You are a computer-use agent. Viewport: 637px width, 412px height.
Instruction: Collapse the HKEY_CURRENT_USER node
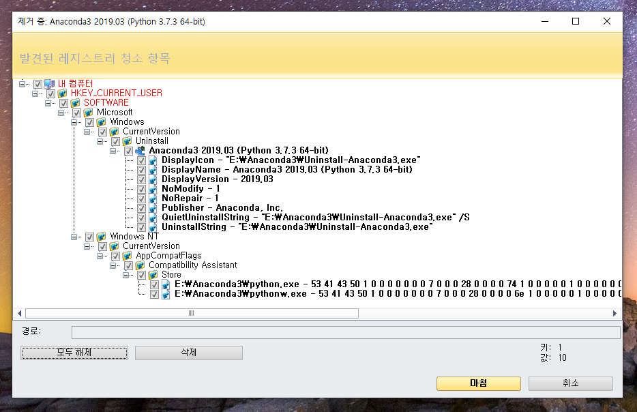35,93
